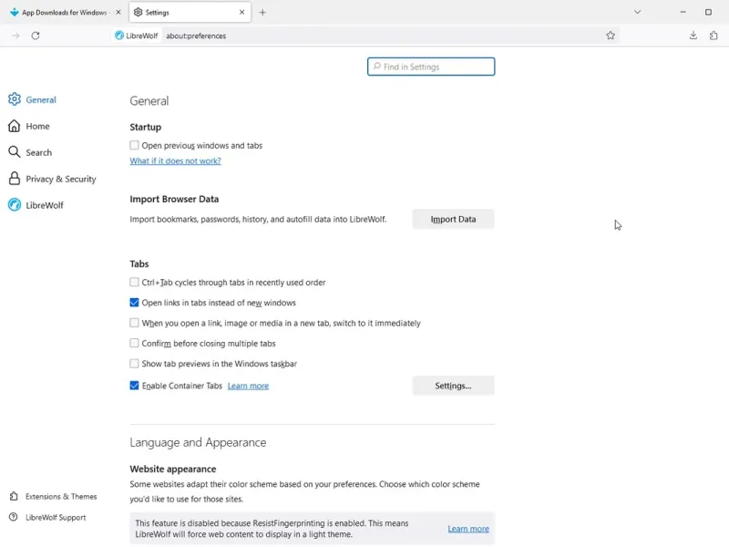Screen dimensions: 729x547
Task: Open the Downloads toolbar icon
Action: pyautogui.click(x=693, y=36)
